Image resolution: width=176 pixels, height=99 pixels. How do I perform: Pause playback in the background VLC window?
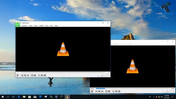[x=92, y=91]
